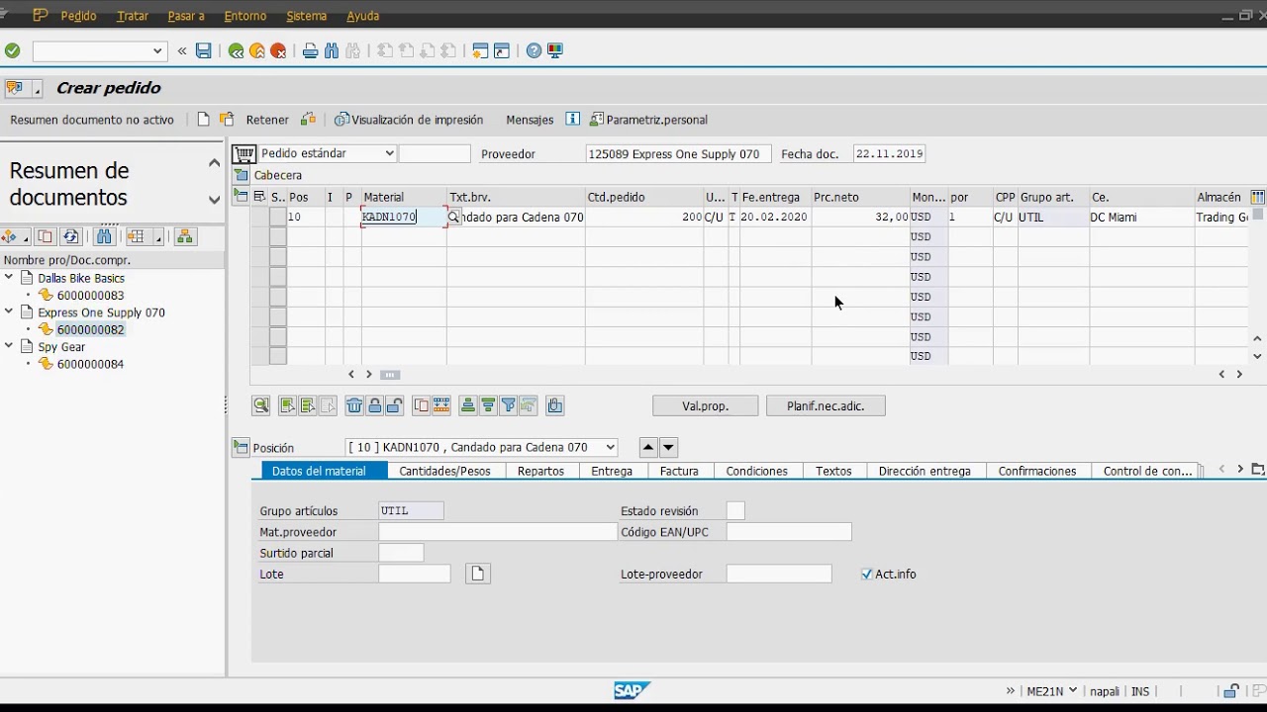Click the Planif.nec.adic. button
Screen dimensions: 1267x712
[826, 405]
